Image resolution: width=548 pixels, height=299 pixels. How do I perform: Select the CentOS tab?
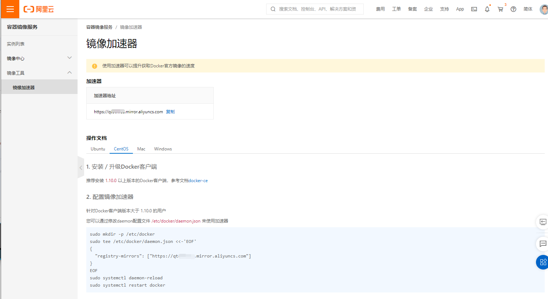tap(121, 149)
